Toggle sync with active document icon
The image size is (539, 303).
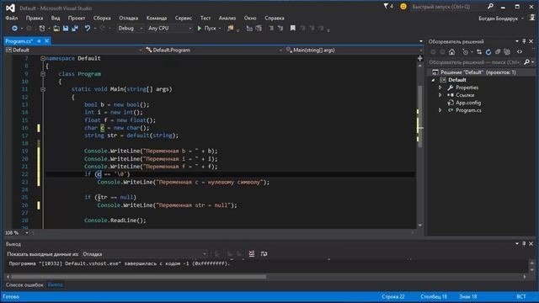click(479, 52)
